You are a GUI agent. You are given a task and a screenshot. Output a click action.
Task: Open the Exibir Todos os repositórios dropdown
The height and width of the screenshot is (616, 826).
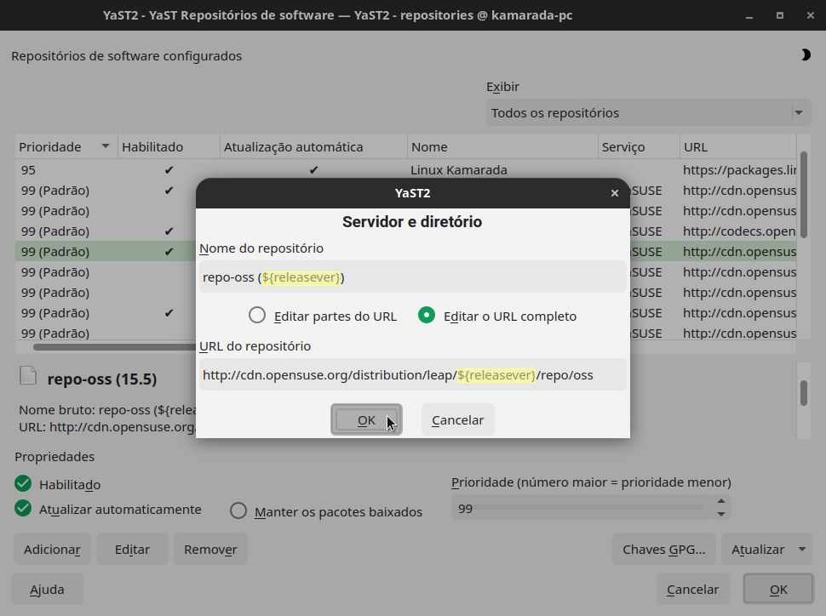[648, 112]
